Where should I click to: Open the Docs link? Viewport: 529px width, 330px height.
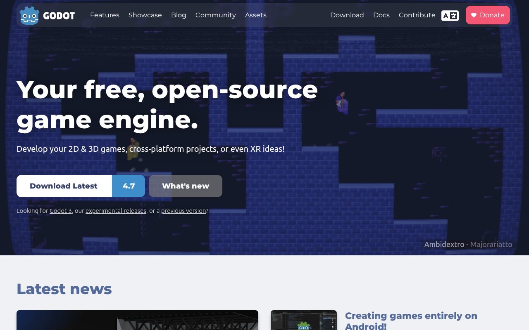[x=381, y=15]
